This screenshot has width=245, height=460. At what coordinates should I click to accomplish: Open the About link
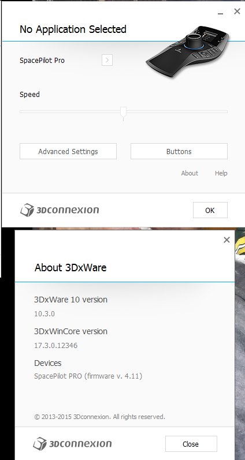pos(190,173)
